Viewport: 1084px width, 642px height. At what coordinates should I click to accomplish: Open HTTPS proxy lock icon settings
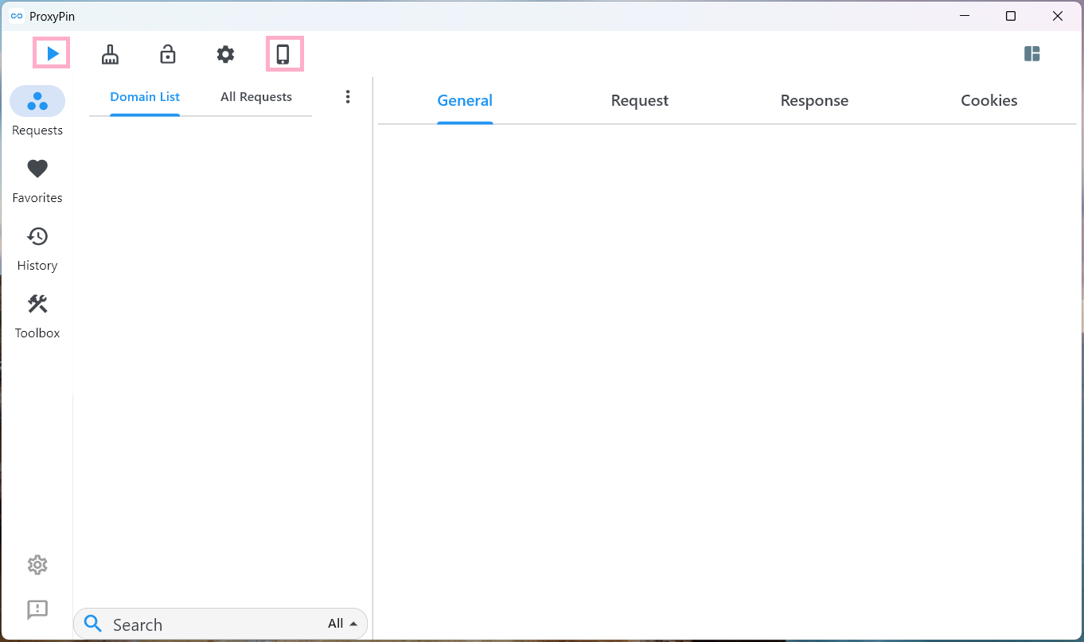pyautogui.click(x=167, y=54)
